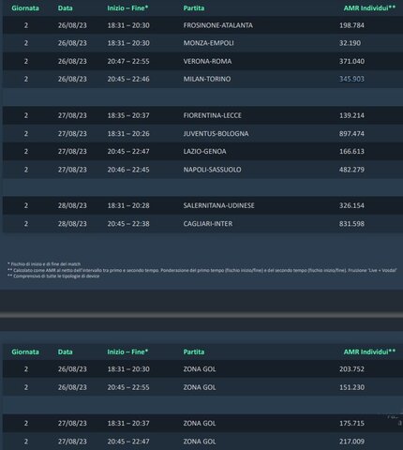The image size is (403, 450).
Task: Click the time range 20:45 – 22:46
Action: [128, 79]
